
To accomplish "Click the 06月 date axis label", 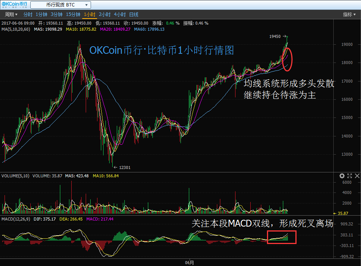I will pos(190,263).
